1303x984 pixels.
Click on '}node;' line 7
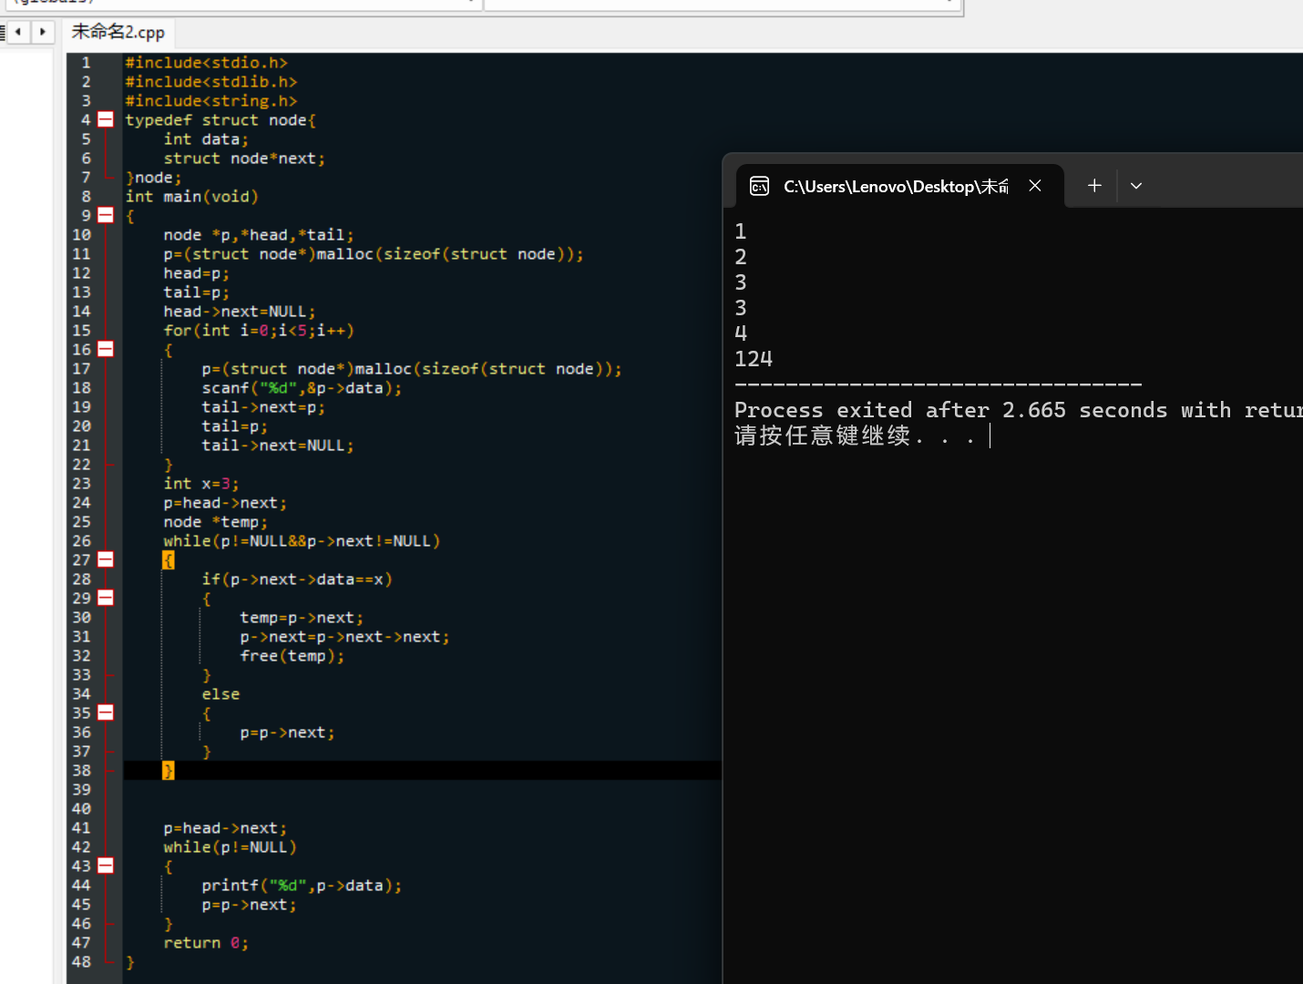click(x=153, y=178)
